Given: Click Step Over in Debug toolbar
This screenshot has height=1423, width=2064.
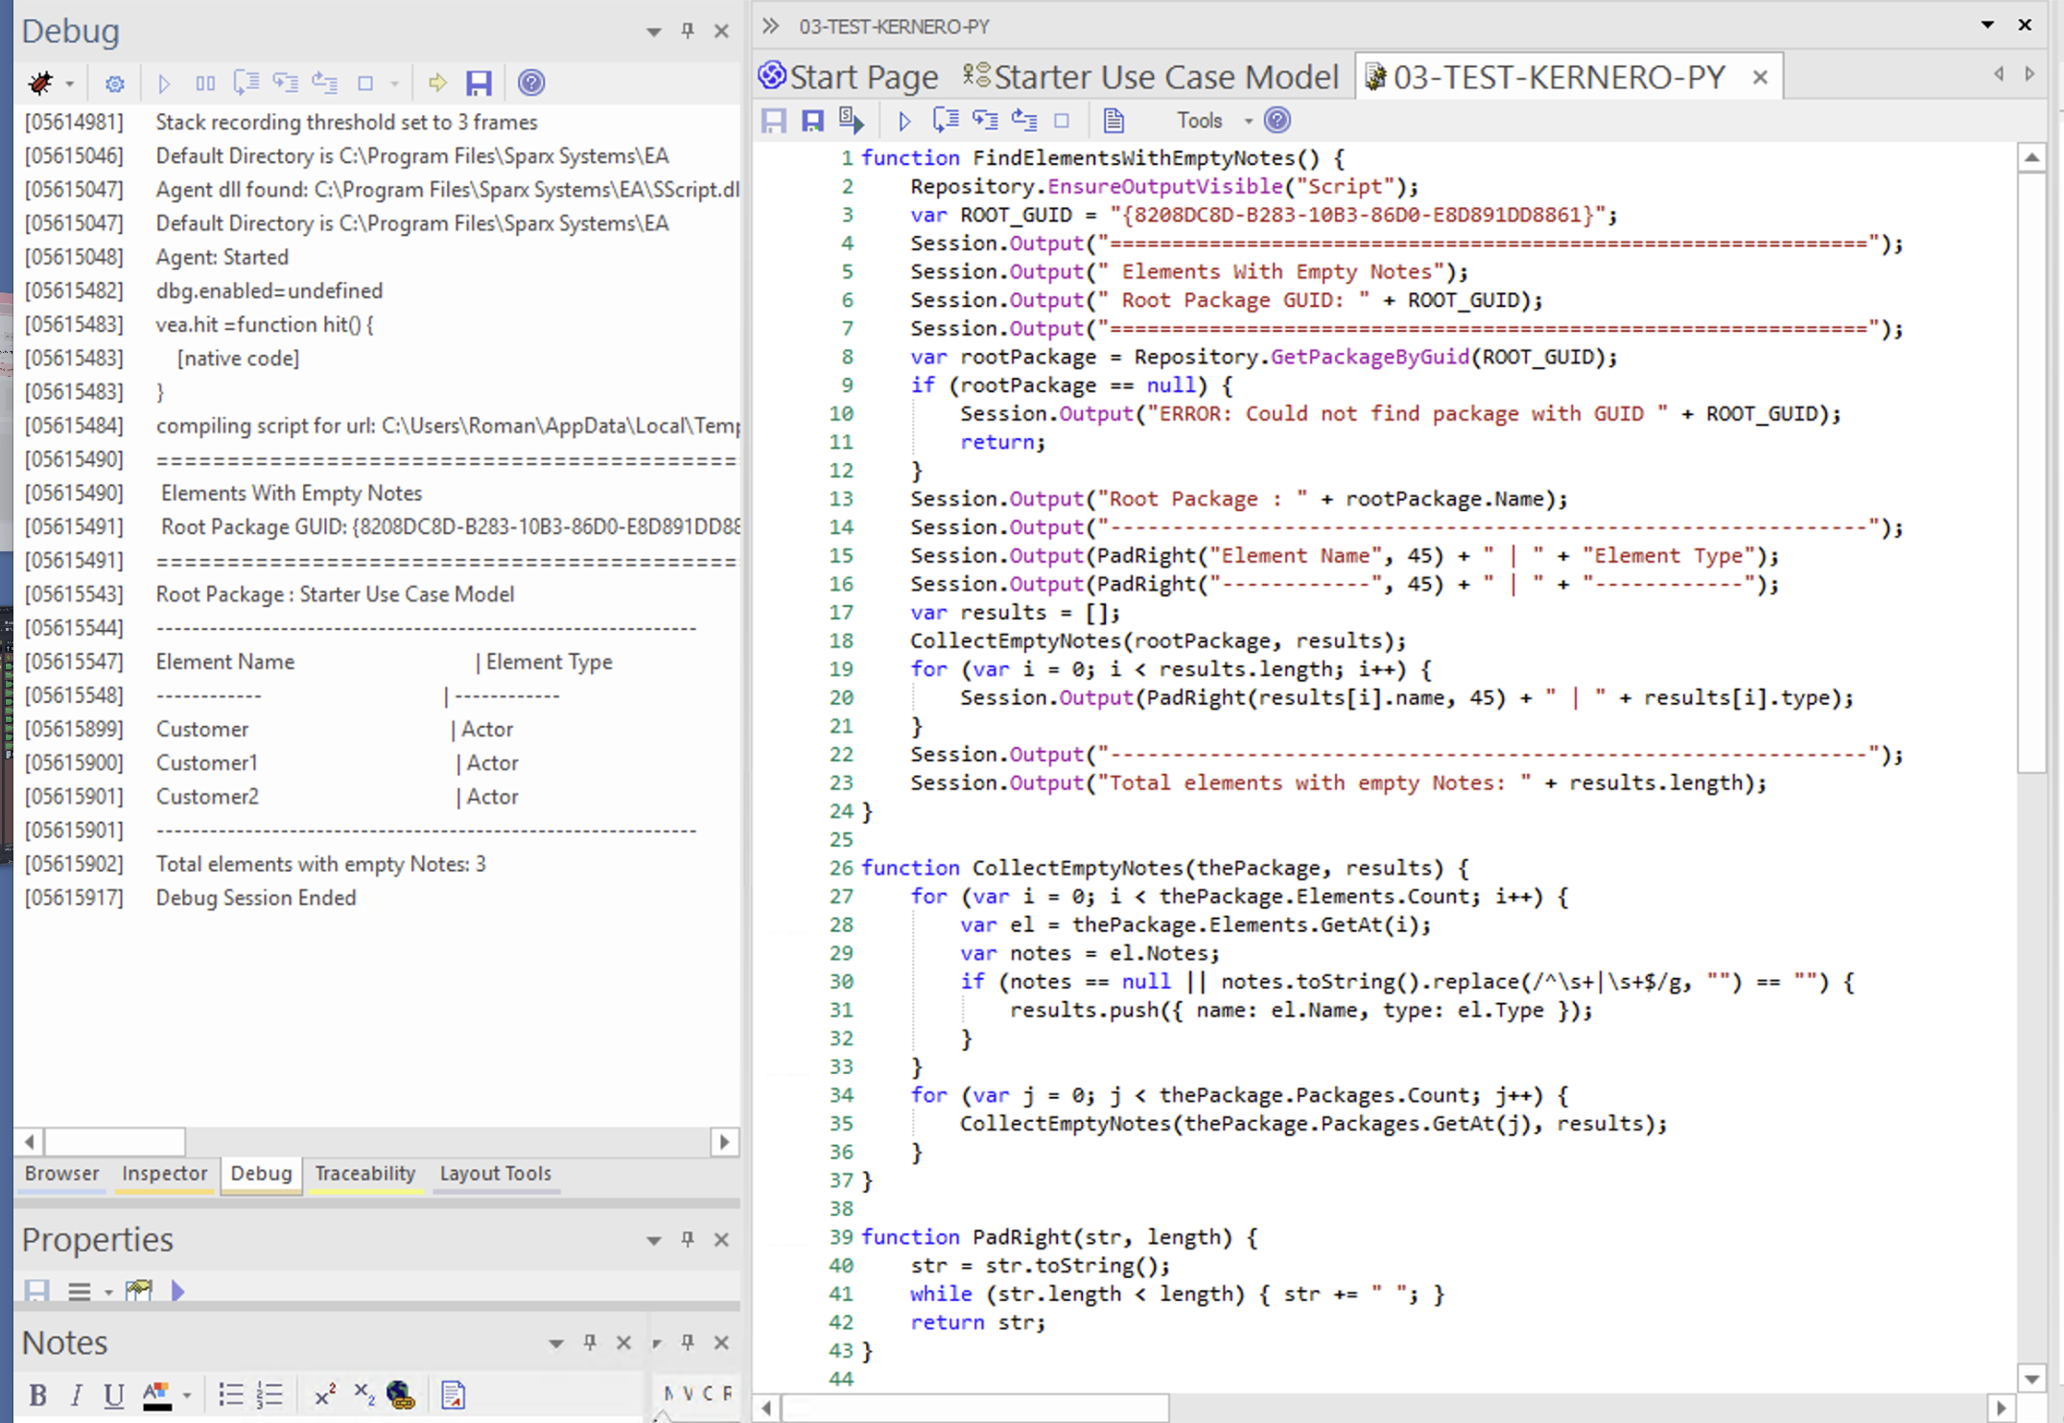Looking at the screenshot, I should coord(246,83).
